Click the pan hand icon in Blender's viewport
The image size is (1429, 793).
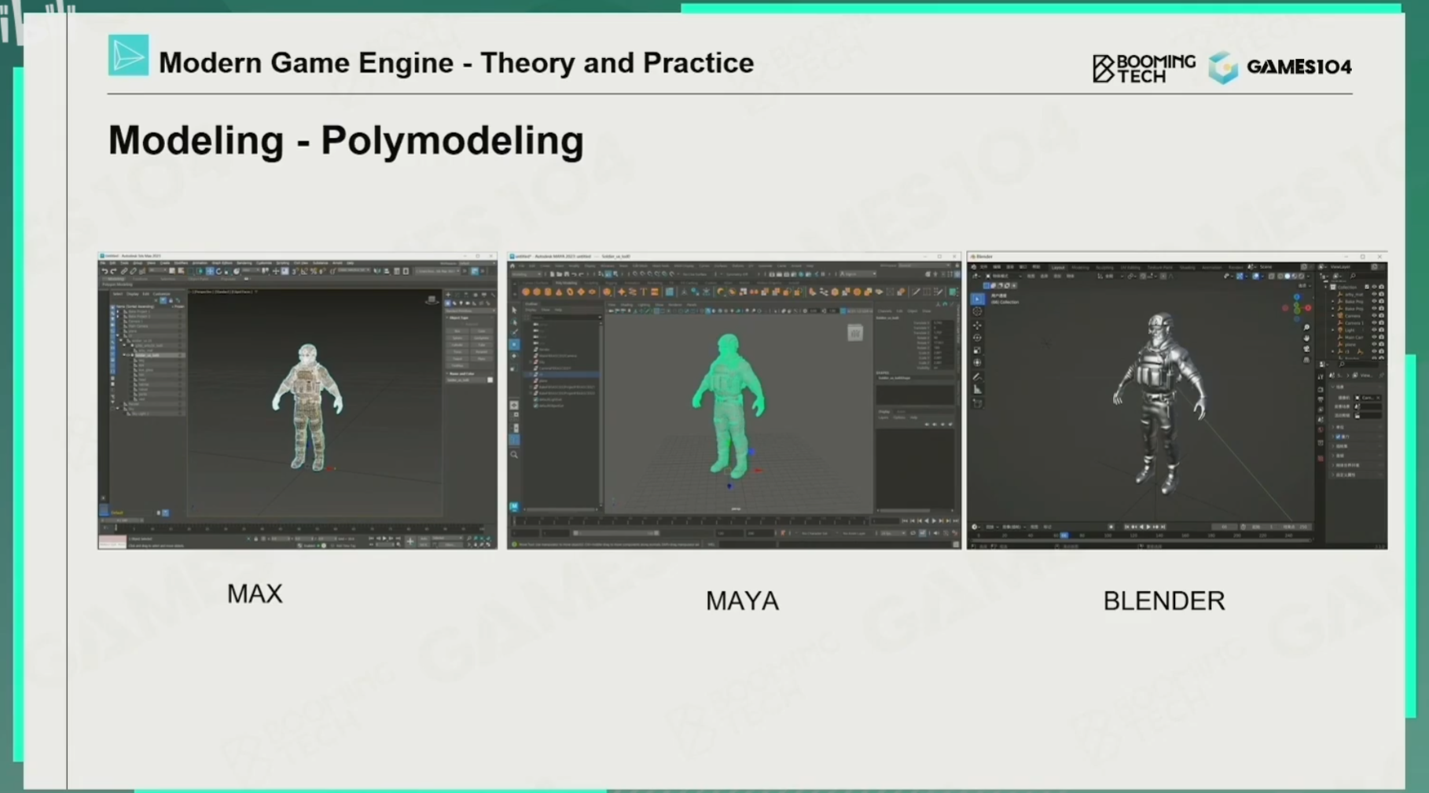1306,339
